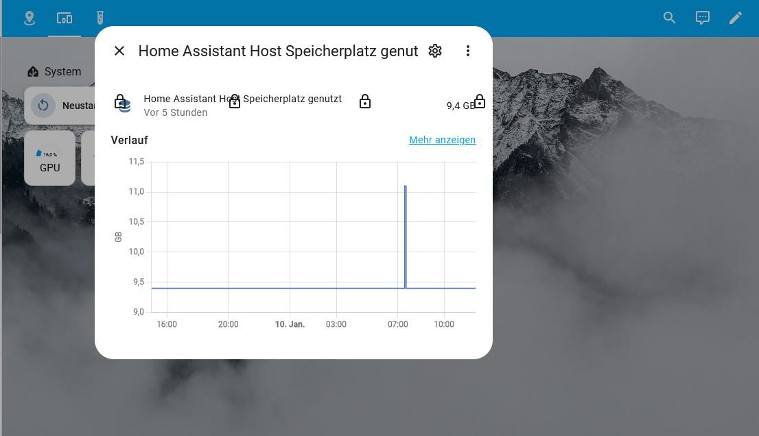Click the System section heading
759x436 pixels.
tap(62, 71)
